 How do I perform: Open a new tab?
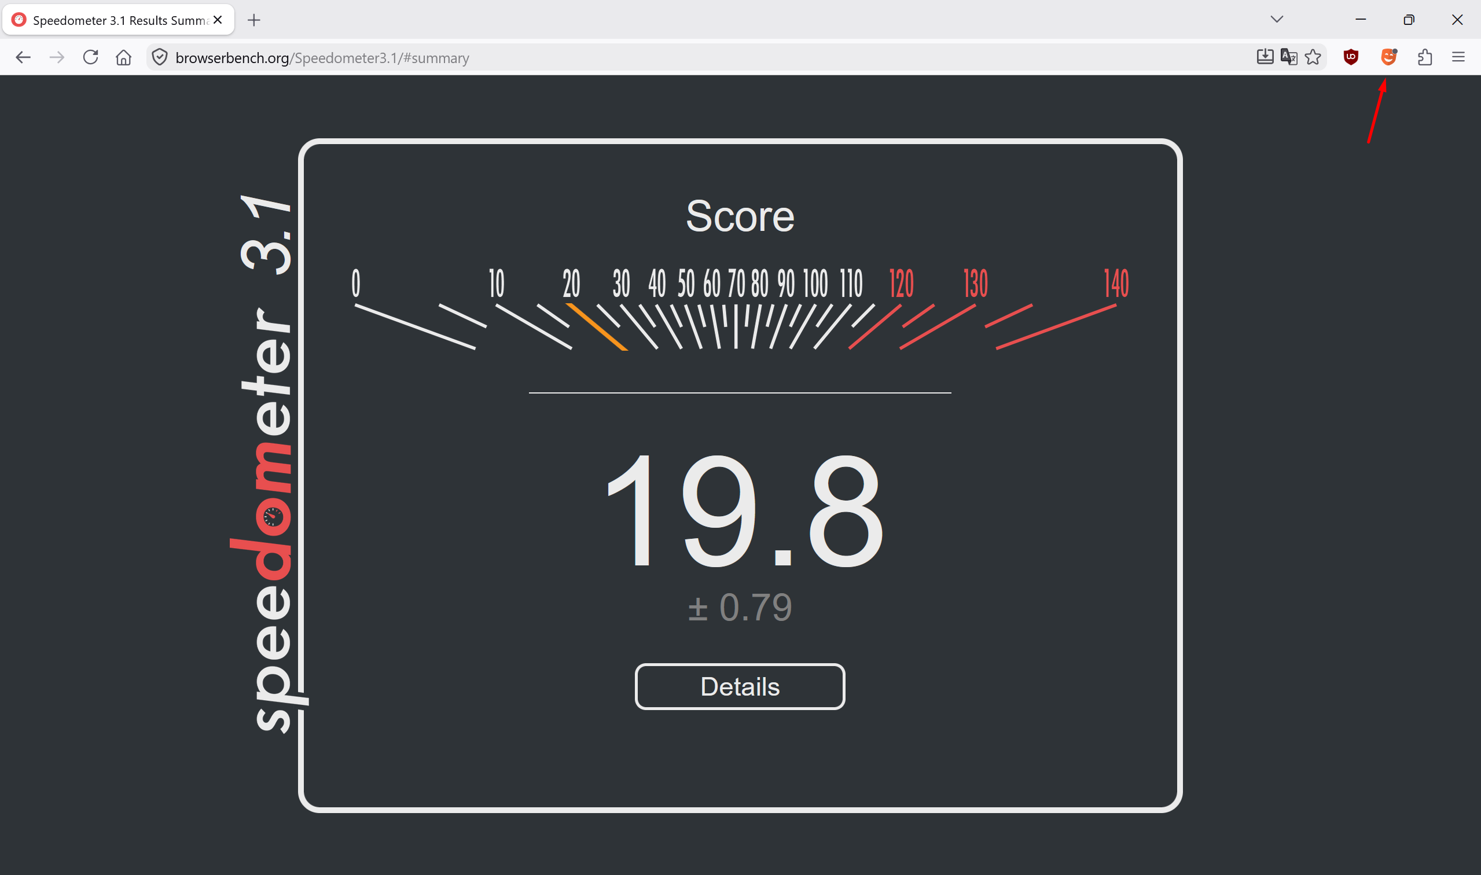point(254,20)
